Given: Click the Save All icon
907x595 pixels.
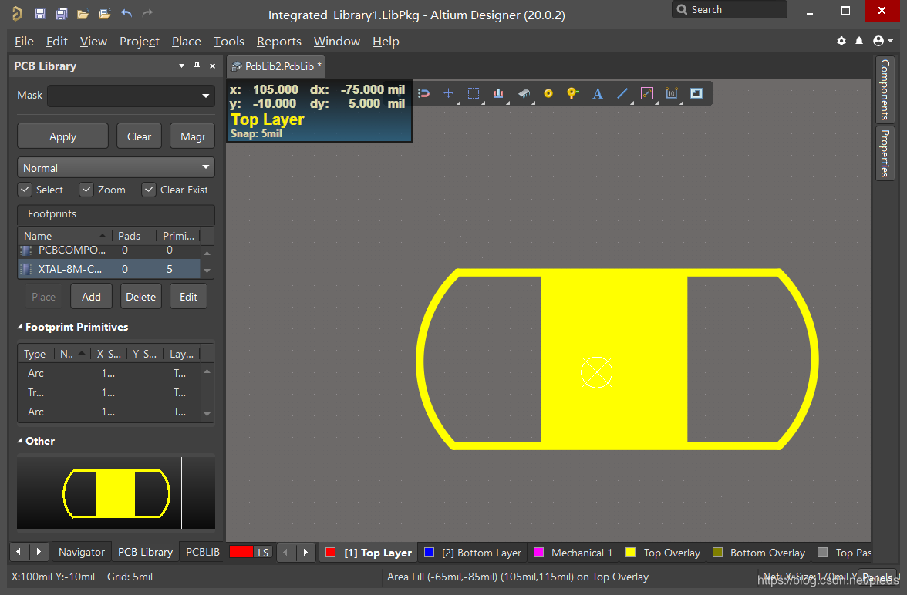Looking at the screenshot, I should [x=61, y=14].
